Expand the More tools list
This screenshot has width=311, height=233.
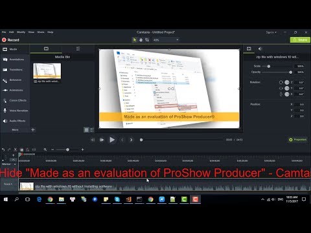coord(15,129)
